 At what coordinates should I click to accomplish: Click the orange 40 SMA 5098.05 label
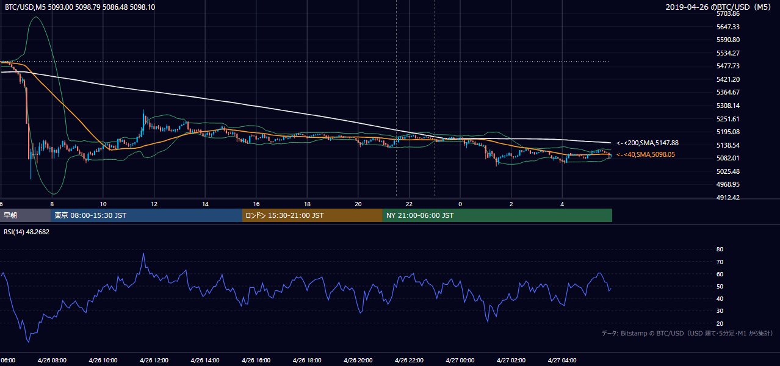[x=646, y=155]
